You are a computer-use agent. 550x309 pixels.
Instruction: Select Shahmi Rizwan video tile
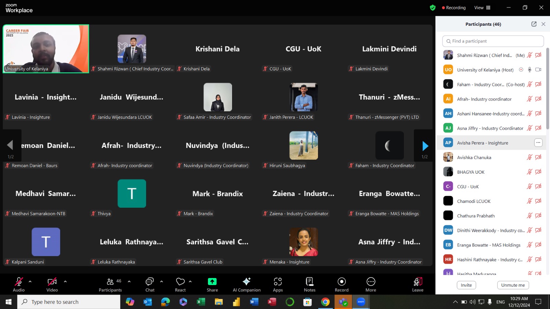tap(132, 49)
